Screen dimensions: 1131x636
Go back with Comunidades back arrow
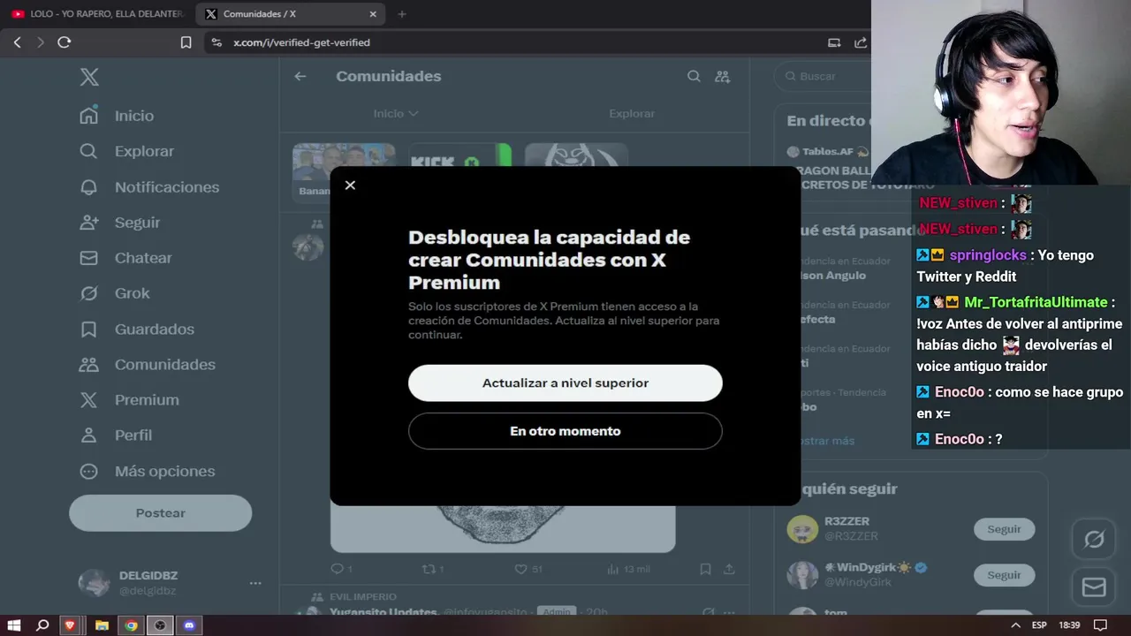(300, 77)
